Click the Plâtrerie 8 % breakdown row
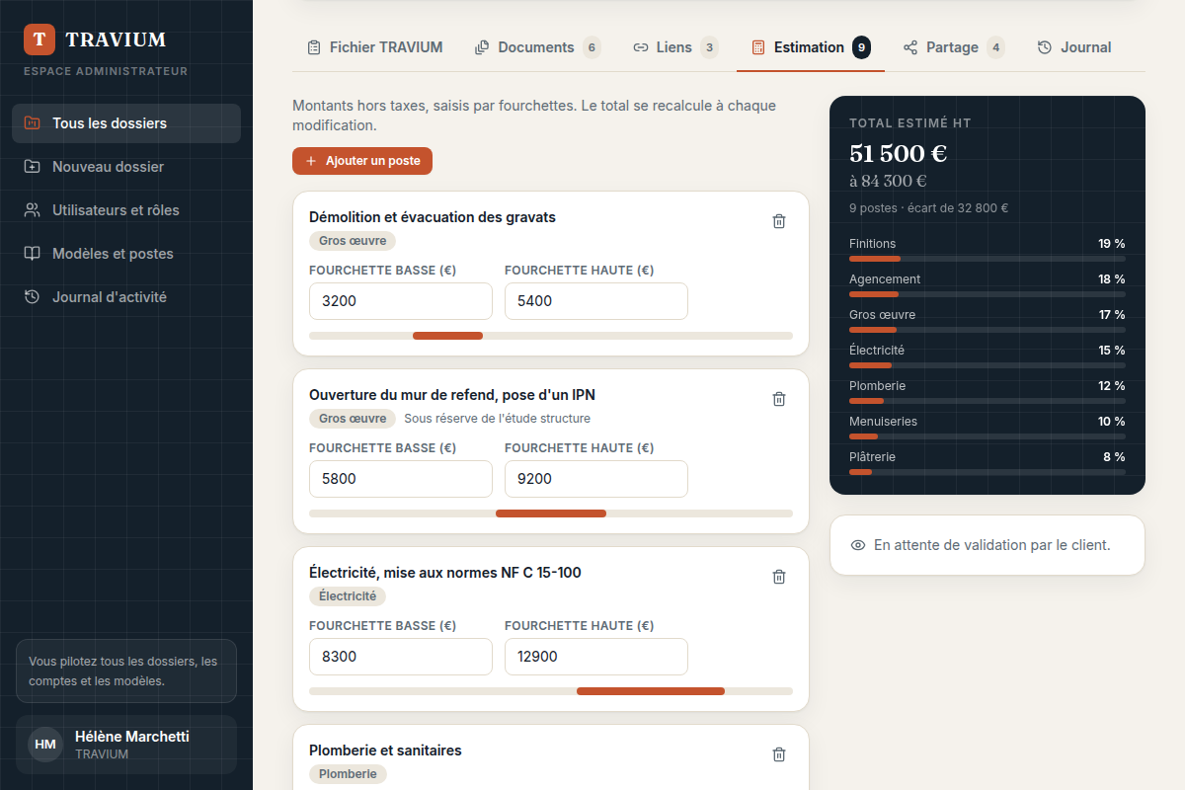 987,463
